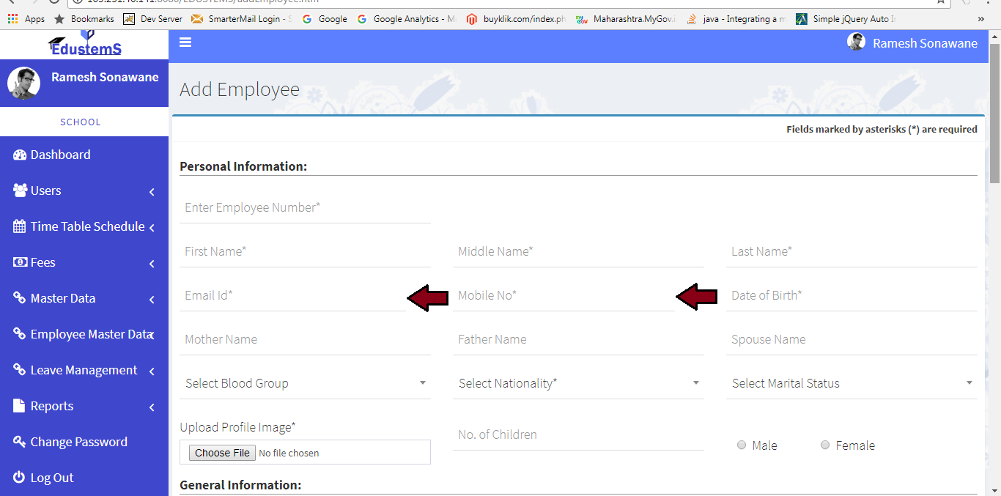Select the Female radio button
The image size is (1001, 496).
(825, 445)
